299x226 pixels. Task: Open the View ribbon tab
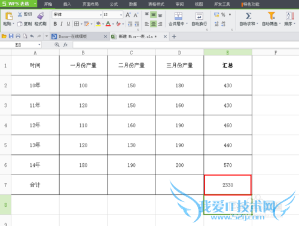(199, 4)
